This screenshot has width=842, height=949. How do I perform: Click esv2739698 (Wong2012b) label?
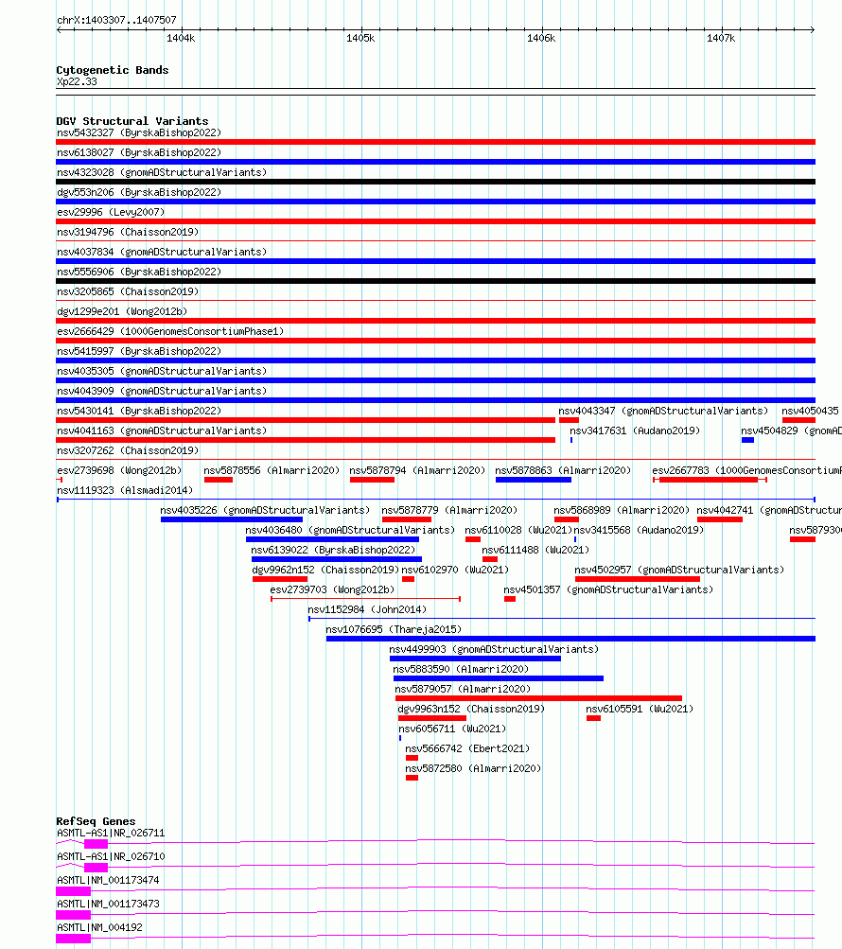pyautogui.click(x=119, y=470)
